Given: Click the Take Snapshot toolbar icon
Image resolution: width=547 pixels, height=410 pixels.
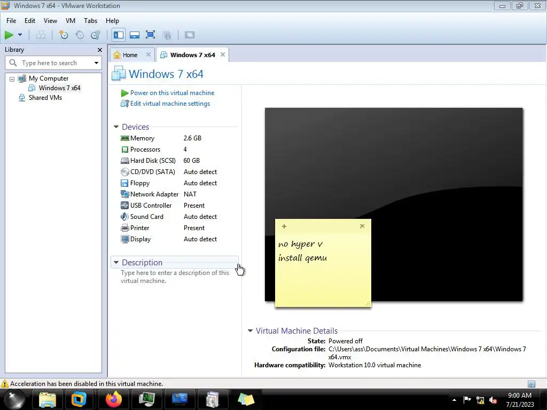Looking at the screenshot, I should (64, 35).
